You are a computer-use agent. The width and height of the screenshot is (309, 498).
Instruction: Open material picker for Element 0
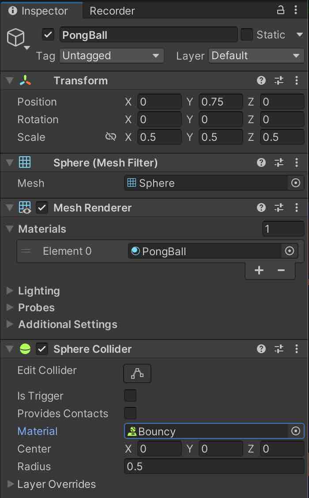click(x=290, y=251)
